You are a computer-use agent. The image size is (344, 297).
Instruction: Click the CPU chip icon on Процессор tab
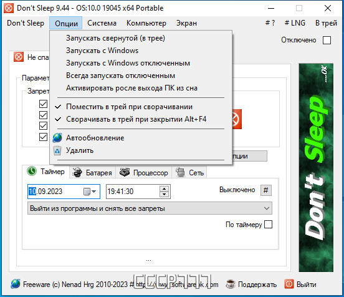coord(125,172)
